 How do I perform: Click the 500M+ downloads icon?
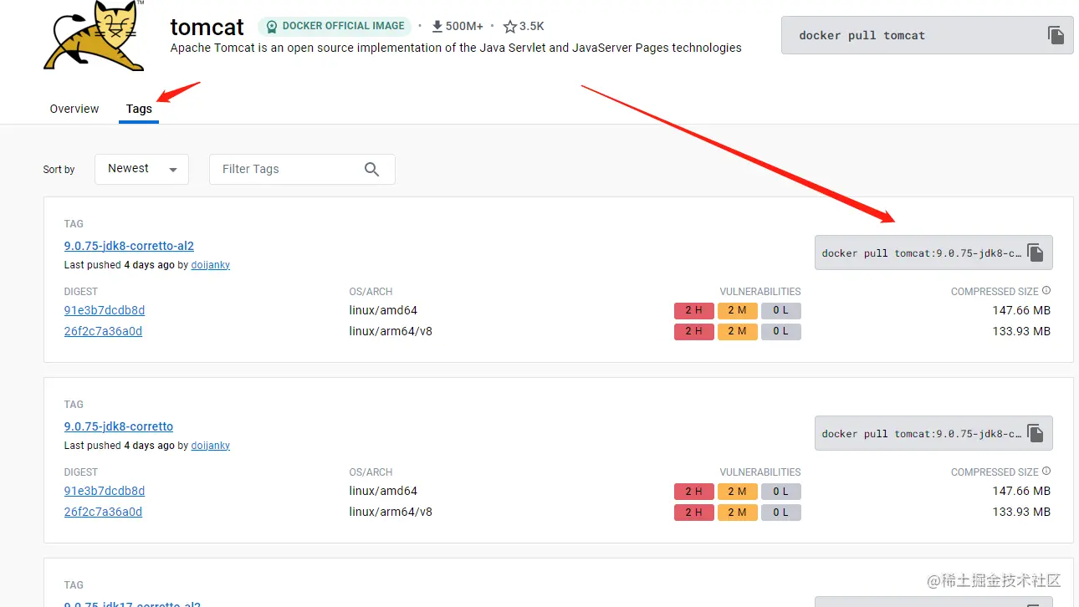pos(437,27)
